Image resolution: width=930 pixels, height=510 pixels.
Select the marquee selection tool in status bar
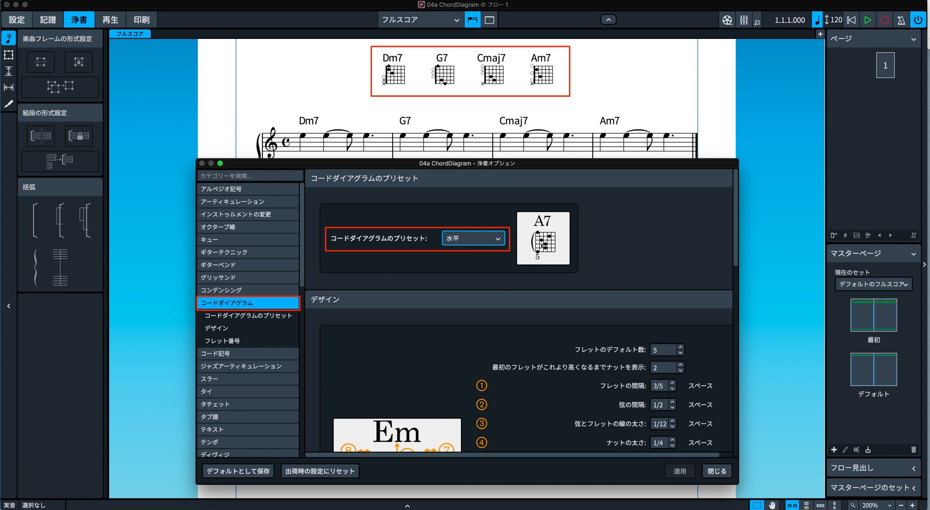point(757,505)
